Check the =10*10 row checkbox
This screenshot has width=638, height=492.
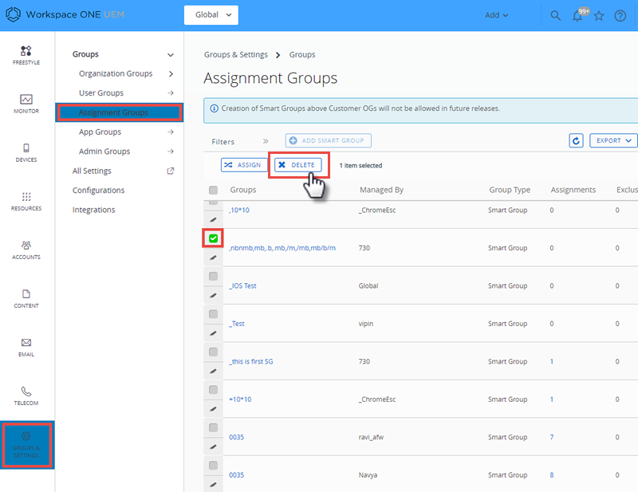[213, 390]
